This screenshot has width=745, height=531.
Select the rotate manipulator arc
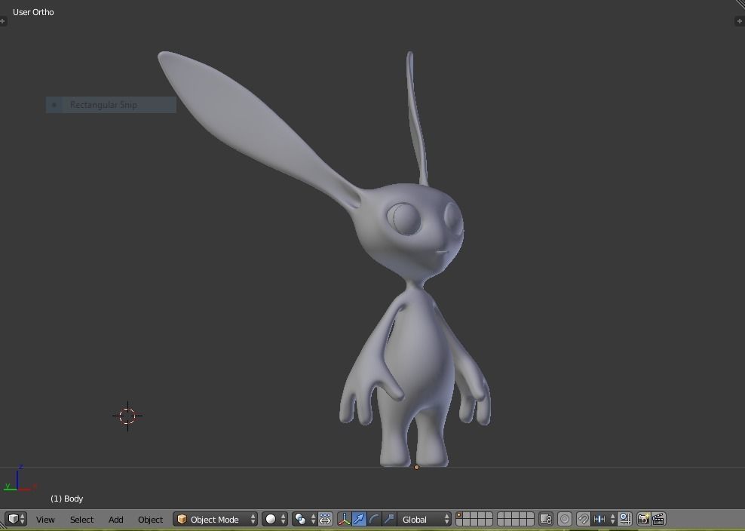(374, 519)
